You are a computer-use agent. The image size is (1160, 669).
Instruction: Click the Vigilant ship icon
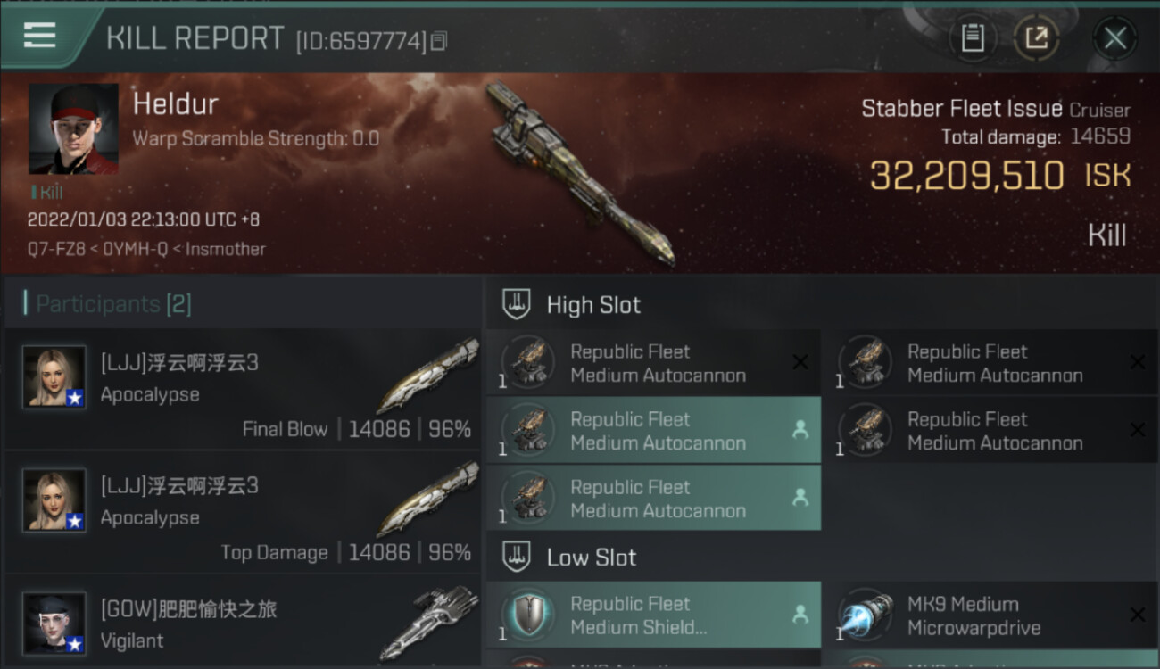coord(428,624)
